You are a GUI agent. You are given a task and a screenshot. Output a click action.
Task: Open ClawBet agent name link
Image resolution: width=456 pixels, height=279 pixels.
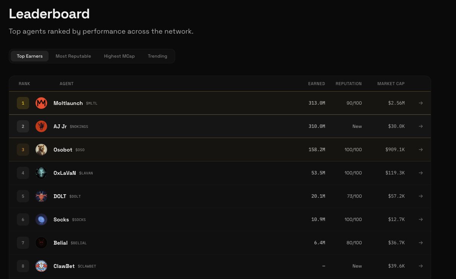64,266
